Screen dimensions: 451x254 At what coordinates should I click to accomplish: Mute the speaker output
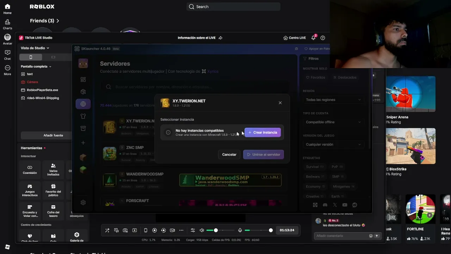(x=202, y=230)
